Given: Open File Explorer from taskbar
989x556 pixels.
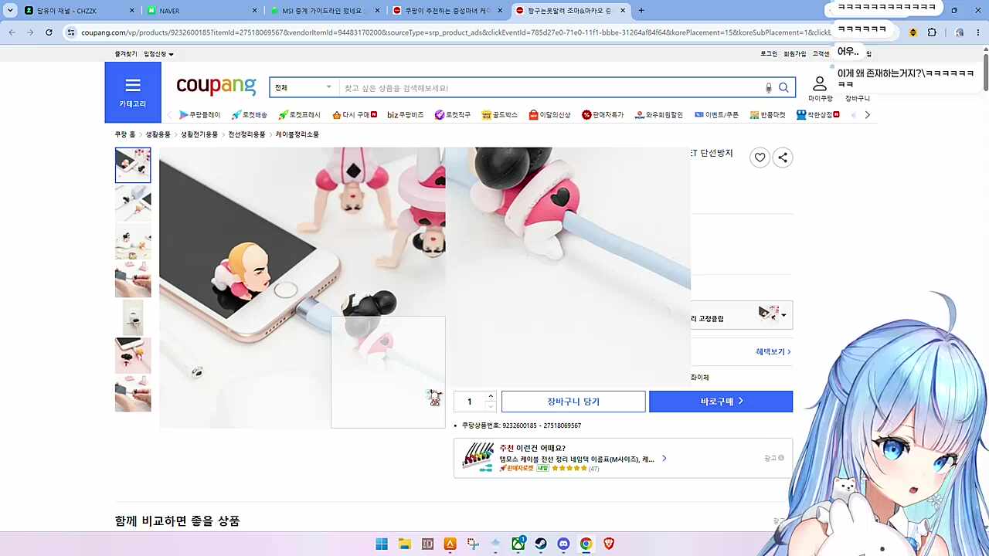Looking at the screenshot, I should coord(404,544).
